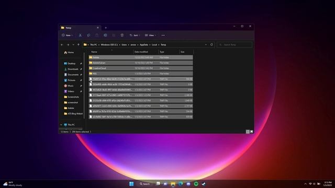Click Windows-SSD (C:) breadcrumb
Image resolution: width=335 pixels, height=188 pixels.
[x=109, y=45]
